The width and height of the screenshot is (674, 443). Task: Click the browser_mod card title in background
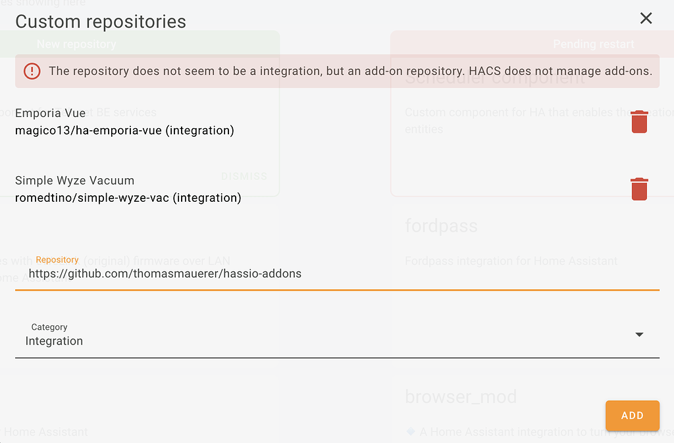[x=461, y=397]
